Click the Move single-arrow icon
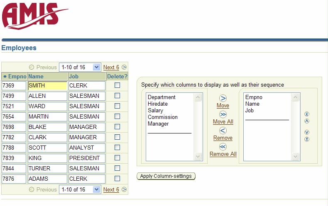Screen dimensions: 328x206 tap(223, 98)
